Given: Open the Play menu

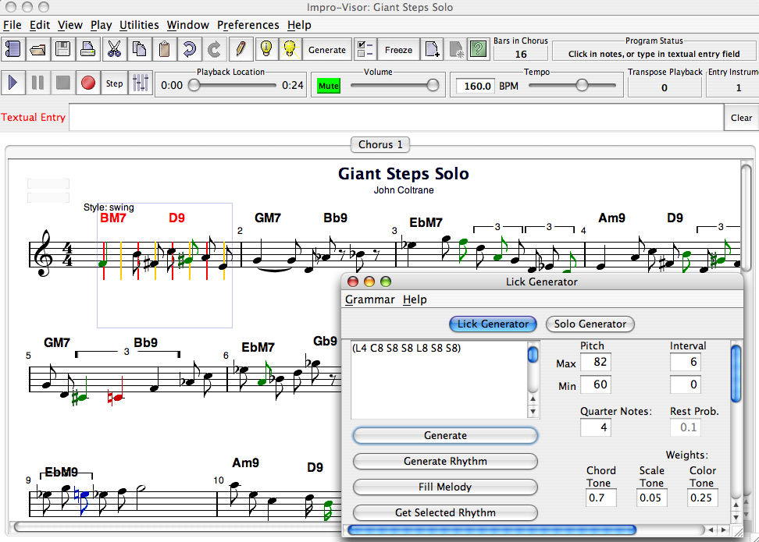Looking at the screenshot, I should [102, 25].
